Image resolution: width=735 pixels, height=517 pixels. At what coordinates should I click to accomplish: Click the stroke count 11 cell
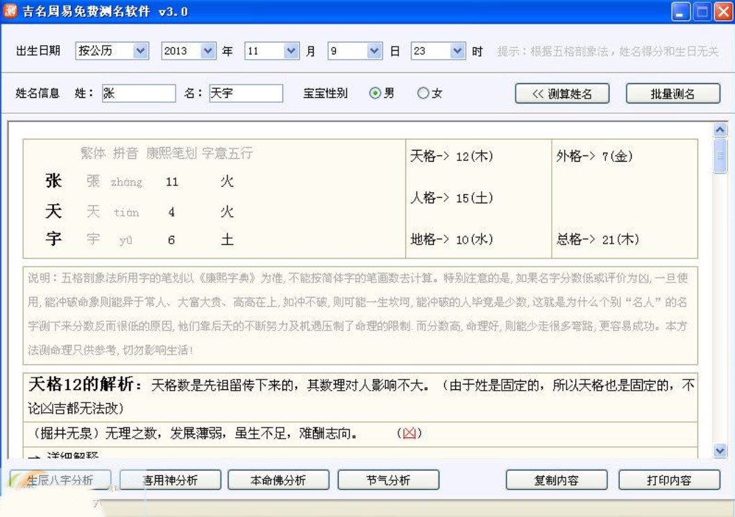coord(172,182)
